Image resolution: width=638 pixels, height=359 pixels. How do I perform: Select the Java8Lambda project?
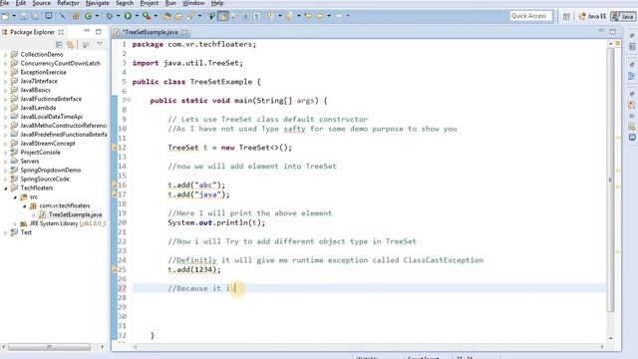click(38, 108)
